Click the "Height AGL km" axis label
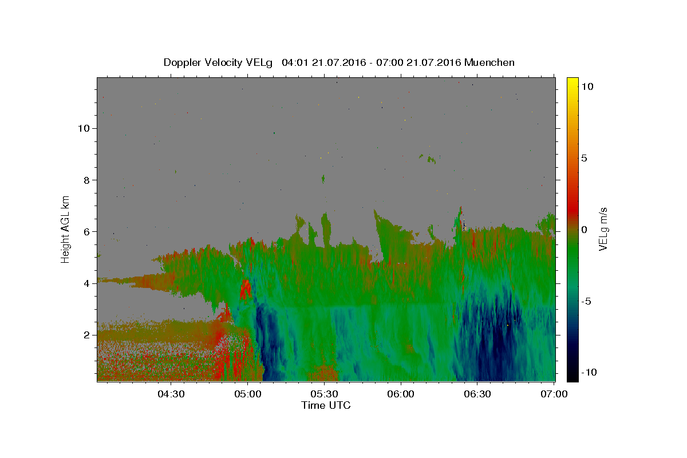687x458 pixels. (x=66, y=229)
